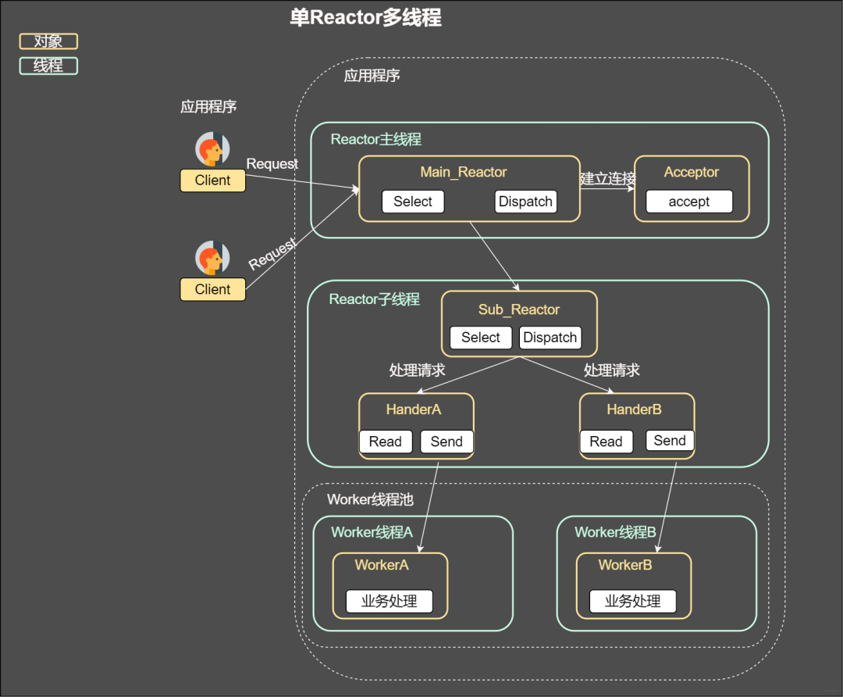
Task: Click the upper Client user avatar icon
Action: [x=212, y=149]
